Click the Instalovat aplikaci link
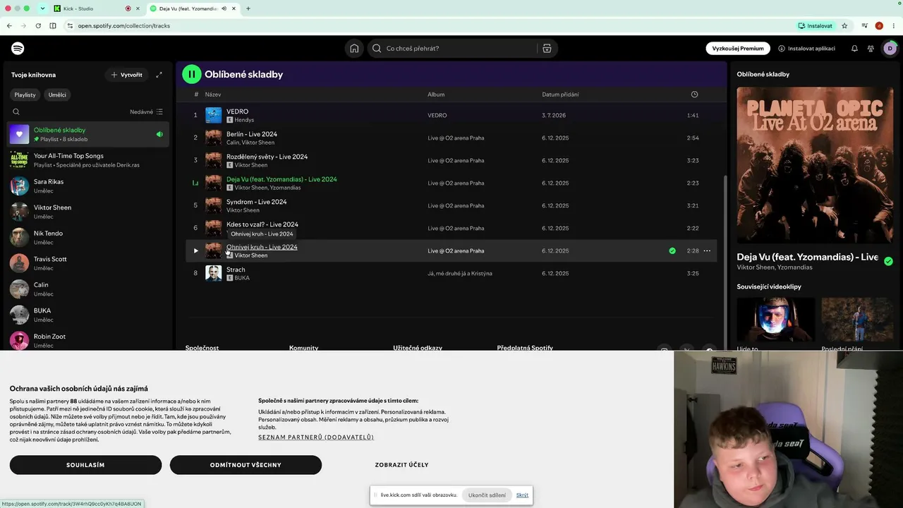 coord(806,49)
